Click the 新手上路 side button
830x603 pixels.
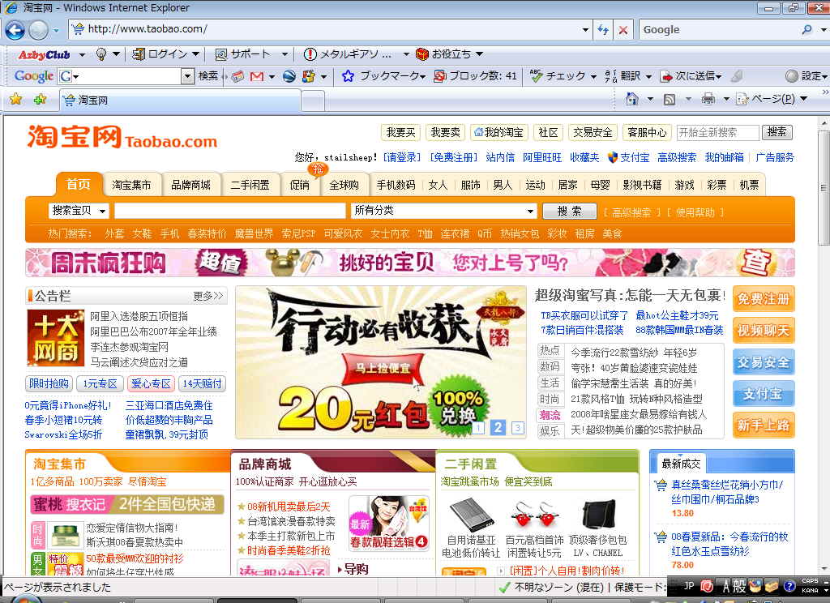point(763,426)
